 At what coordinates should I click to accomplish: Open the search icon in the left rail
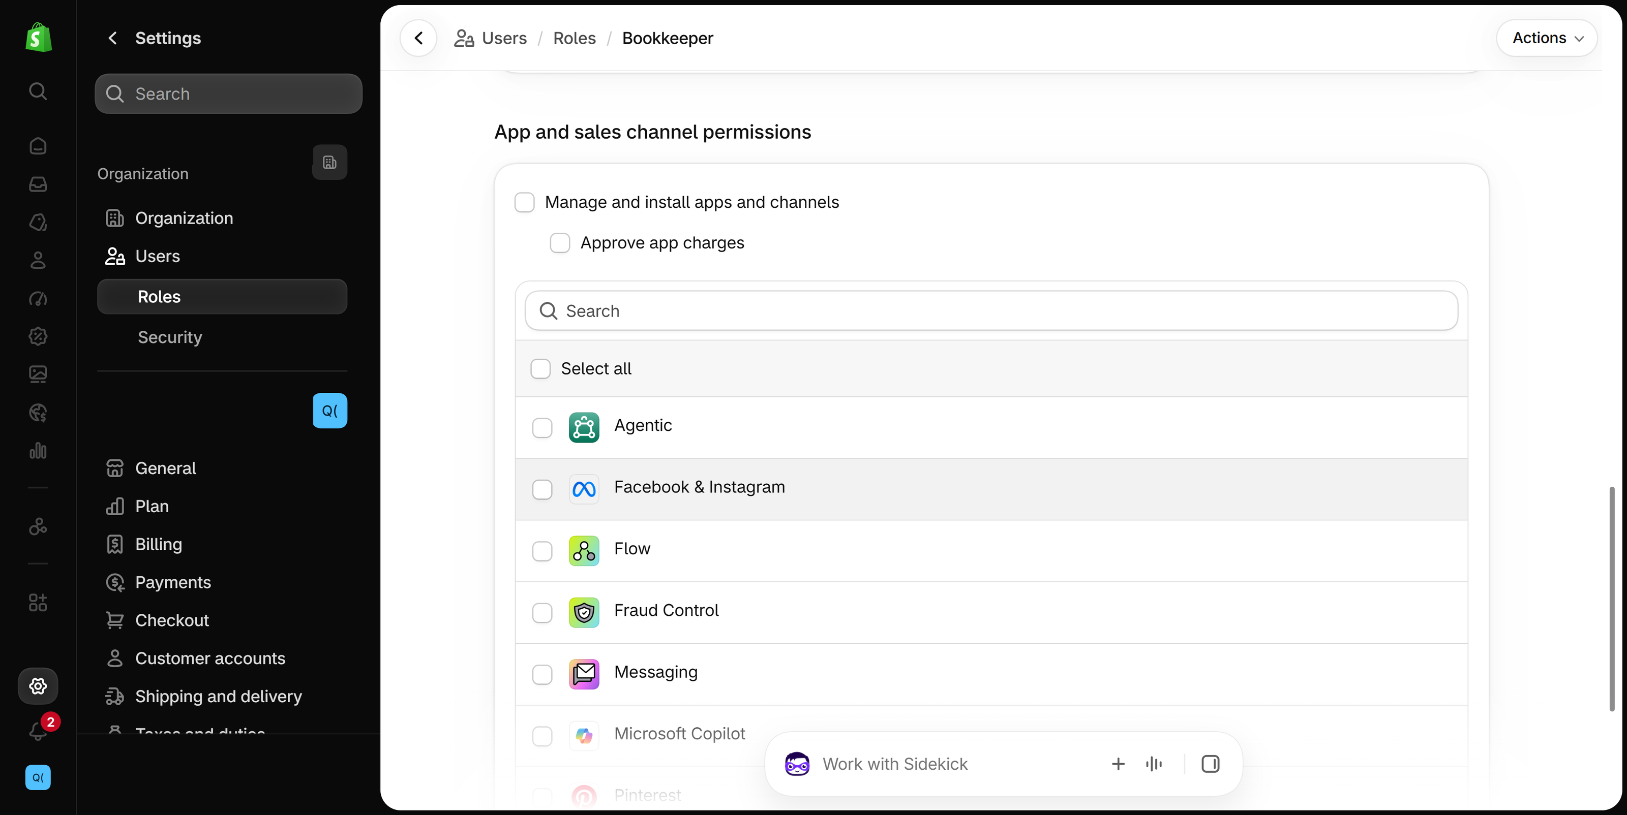point(38,91)
